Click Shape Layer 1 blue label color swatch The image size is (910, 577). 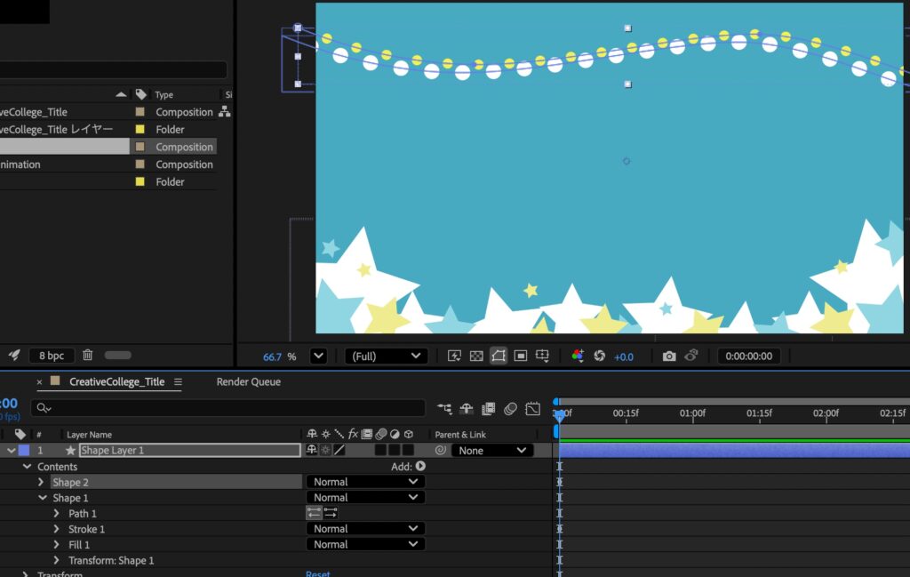[x=24, y=451]
